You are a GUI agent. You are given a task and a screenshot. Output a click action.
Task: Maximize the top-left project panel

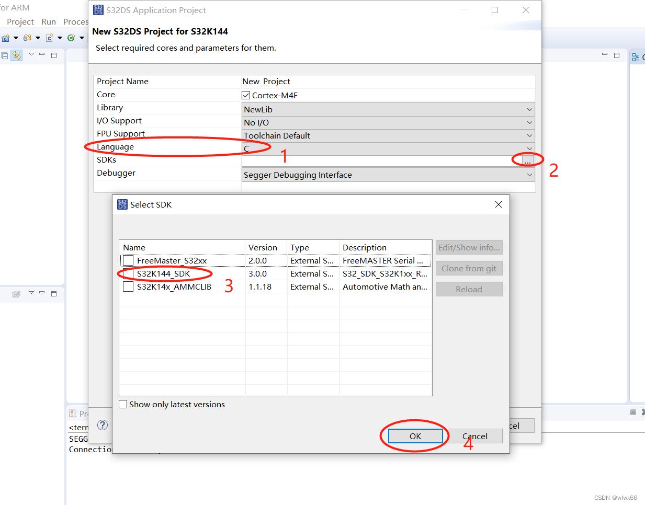click(53, 55)
